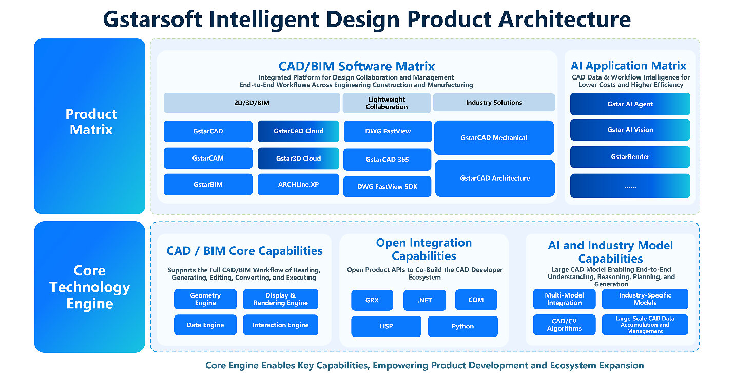Open the GstarBIM product tile
Image resolution: width=734 pixels, height=376 pixels.
[x=208, y=184]
